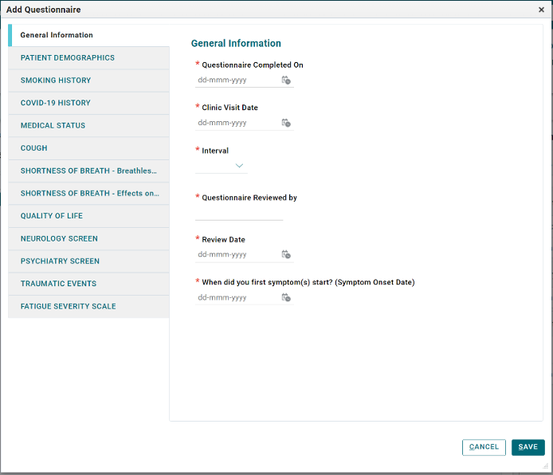Close the Add Questionnaire dialog

pyautogui.click(x=541, y=10)
